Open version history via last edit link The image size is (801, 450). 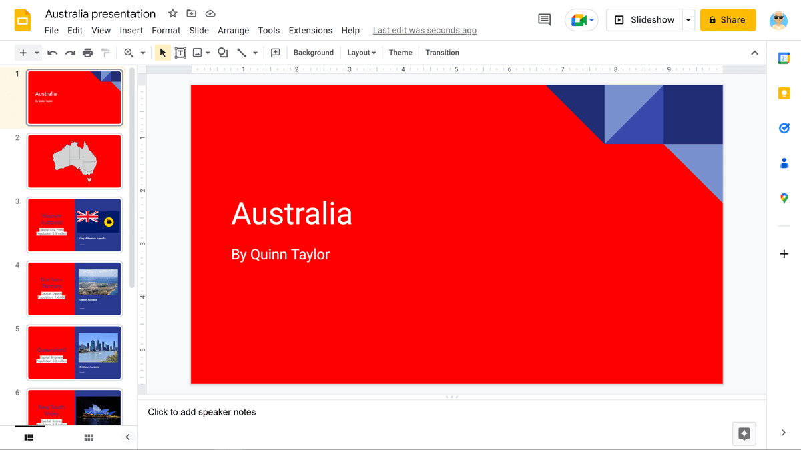425,30
